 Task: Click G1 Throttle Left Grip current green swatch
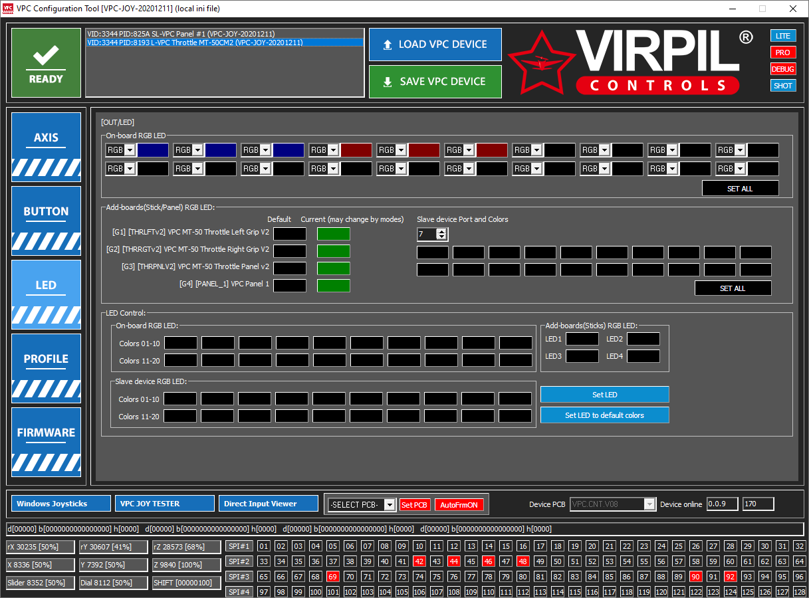[333, 234]
